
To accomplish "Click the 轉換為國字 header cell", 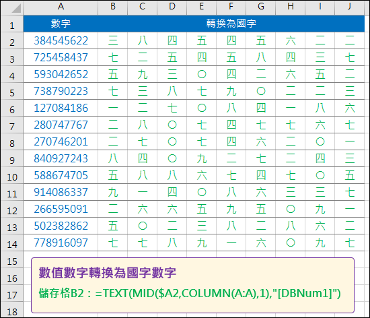I will [231, 24].
